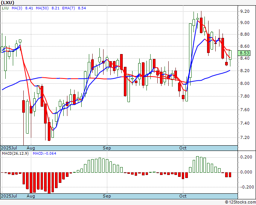
Task: Click the latest red MACD histogram bar
Action: tap(230, 175)
